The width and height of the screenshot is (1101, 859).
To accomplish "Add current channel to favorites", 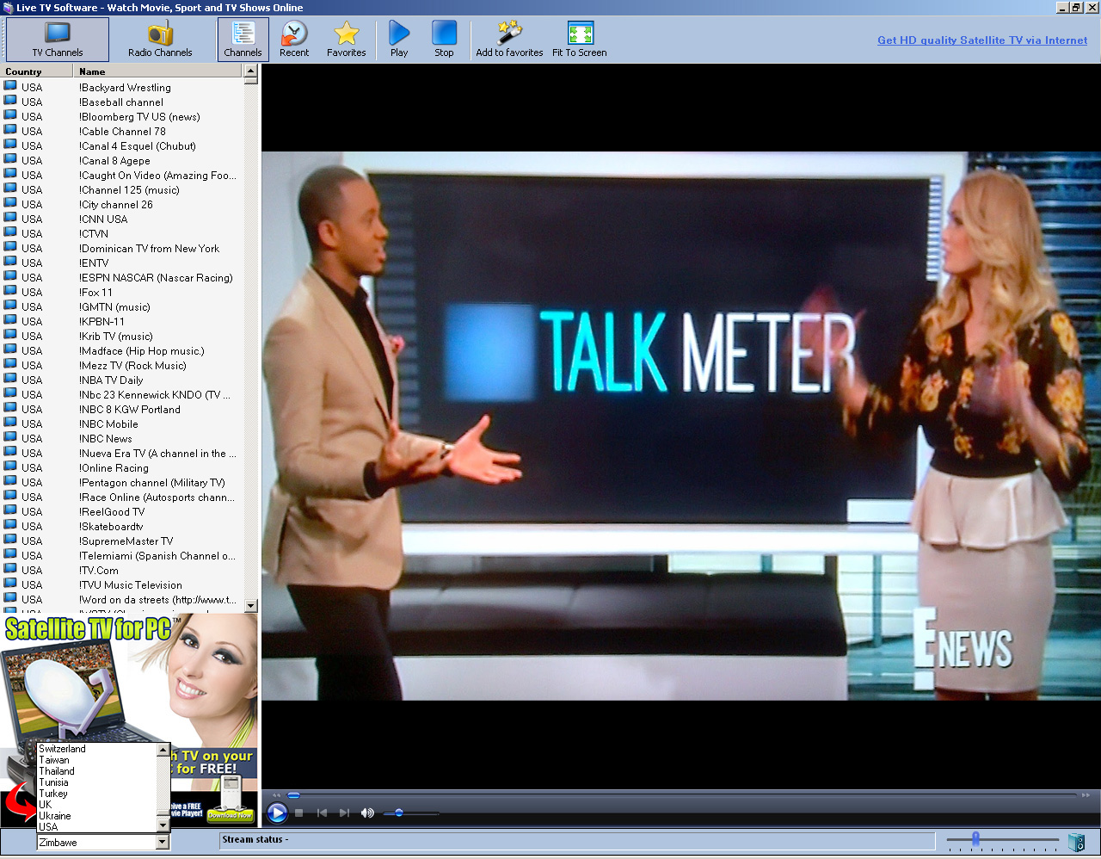I will coord(509,40).
